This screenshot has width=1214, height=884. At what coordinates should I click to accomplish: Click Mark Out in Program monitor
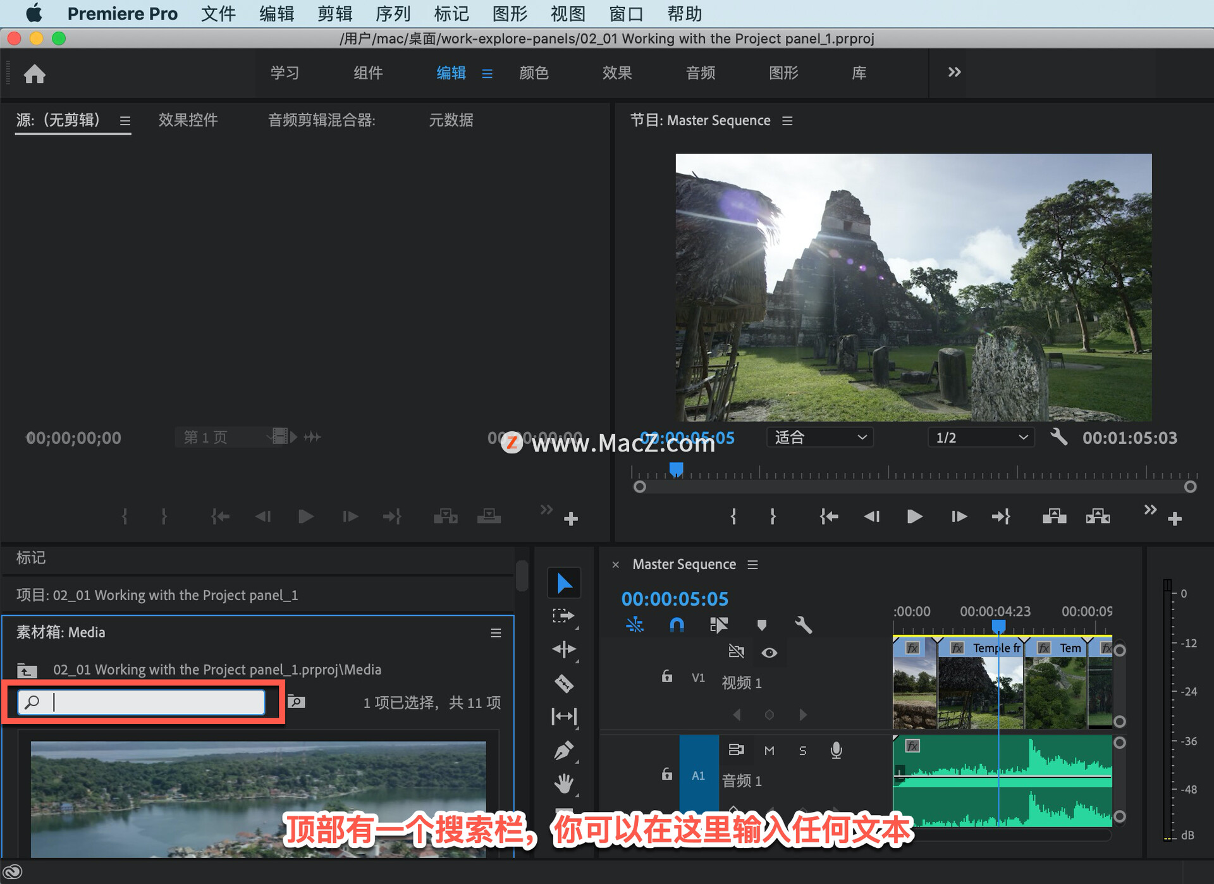click(773, 517)
